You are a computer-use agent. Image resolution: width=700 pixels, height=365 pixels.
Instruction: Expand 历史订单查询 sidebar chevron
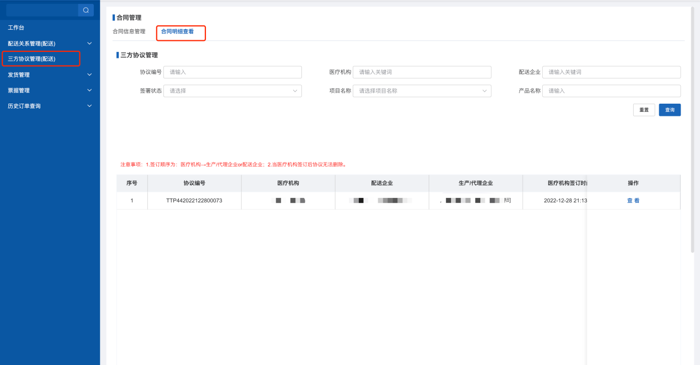[89, 106]
